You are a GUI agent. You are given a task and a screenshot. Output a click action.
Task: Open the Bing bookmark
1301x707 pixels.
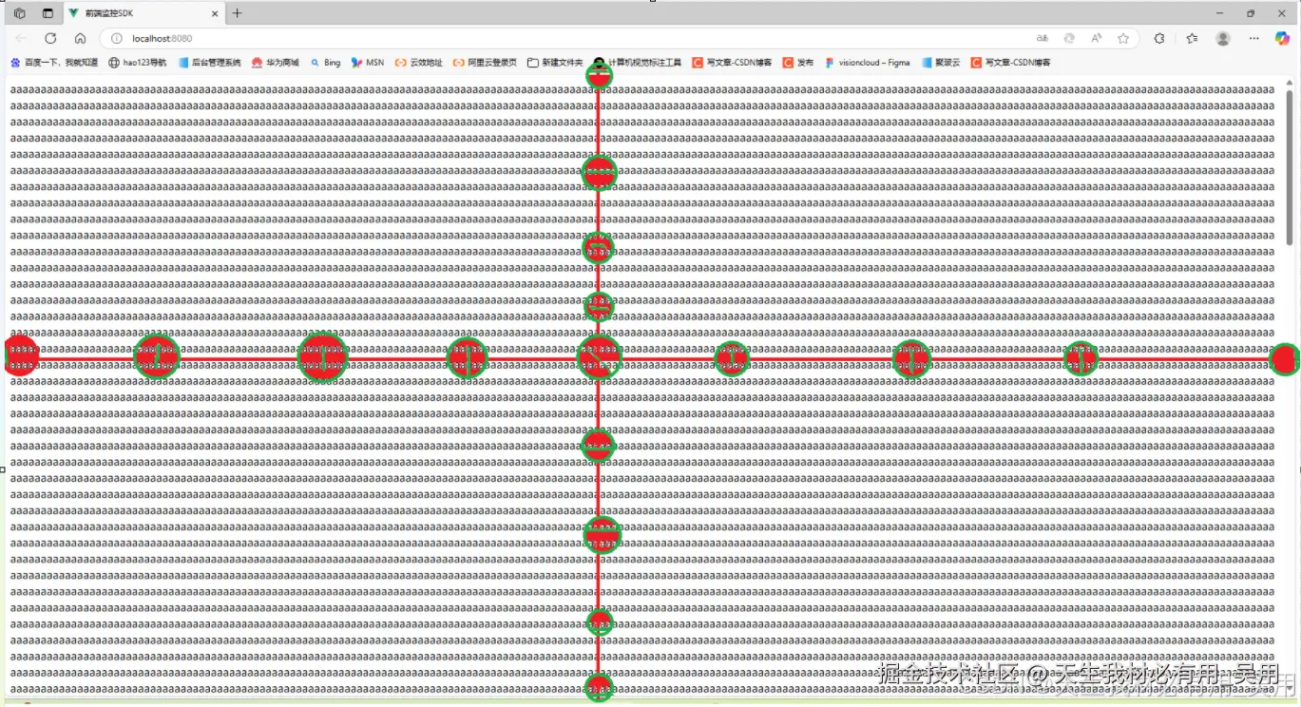tap(325, 63)
